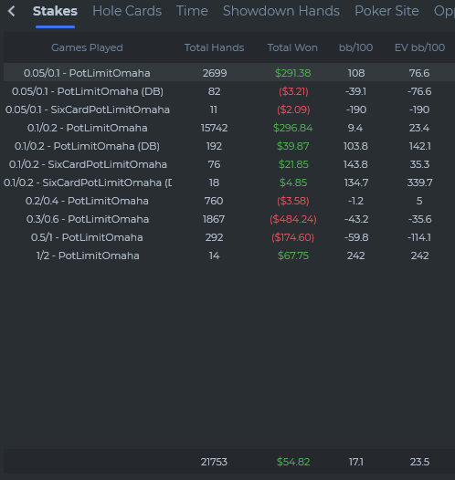The height and width of the screenshot is (480, 455).
Task: Click the $4.85 total won value
Action: coord(293,183)
